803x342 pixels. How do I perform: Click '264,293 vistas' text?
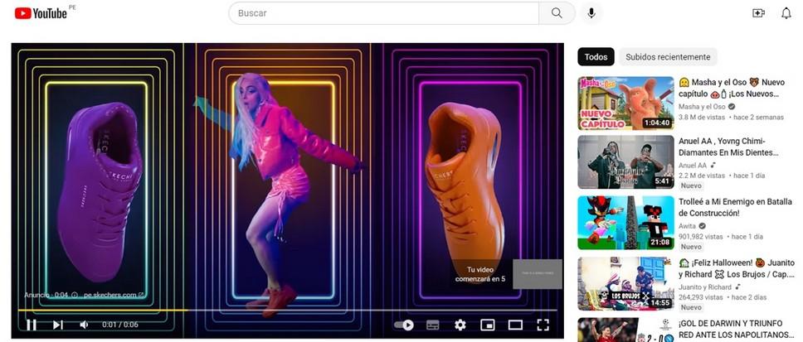701,297
